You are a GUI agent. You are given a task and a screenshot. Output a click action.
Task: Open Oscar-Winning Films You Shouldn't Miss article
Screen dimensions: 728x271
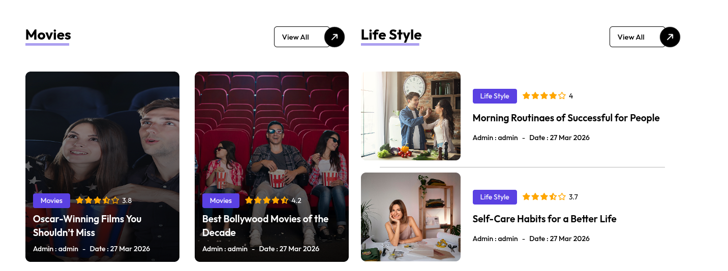(x=87, y=226)
